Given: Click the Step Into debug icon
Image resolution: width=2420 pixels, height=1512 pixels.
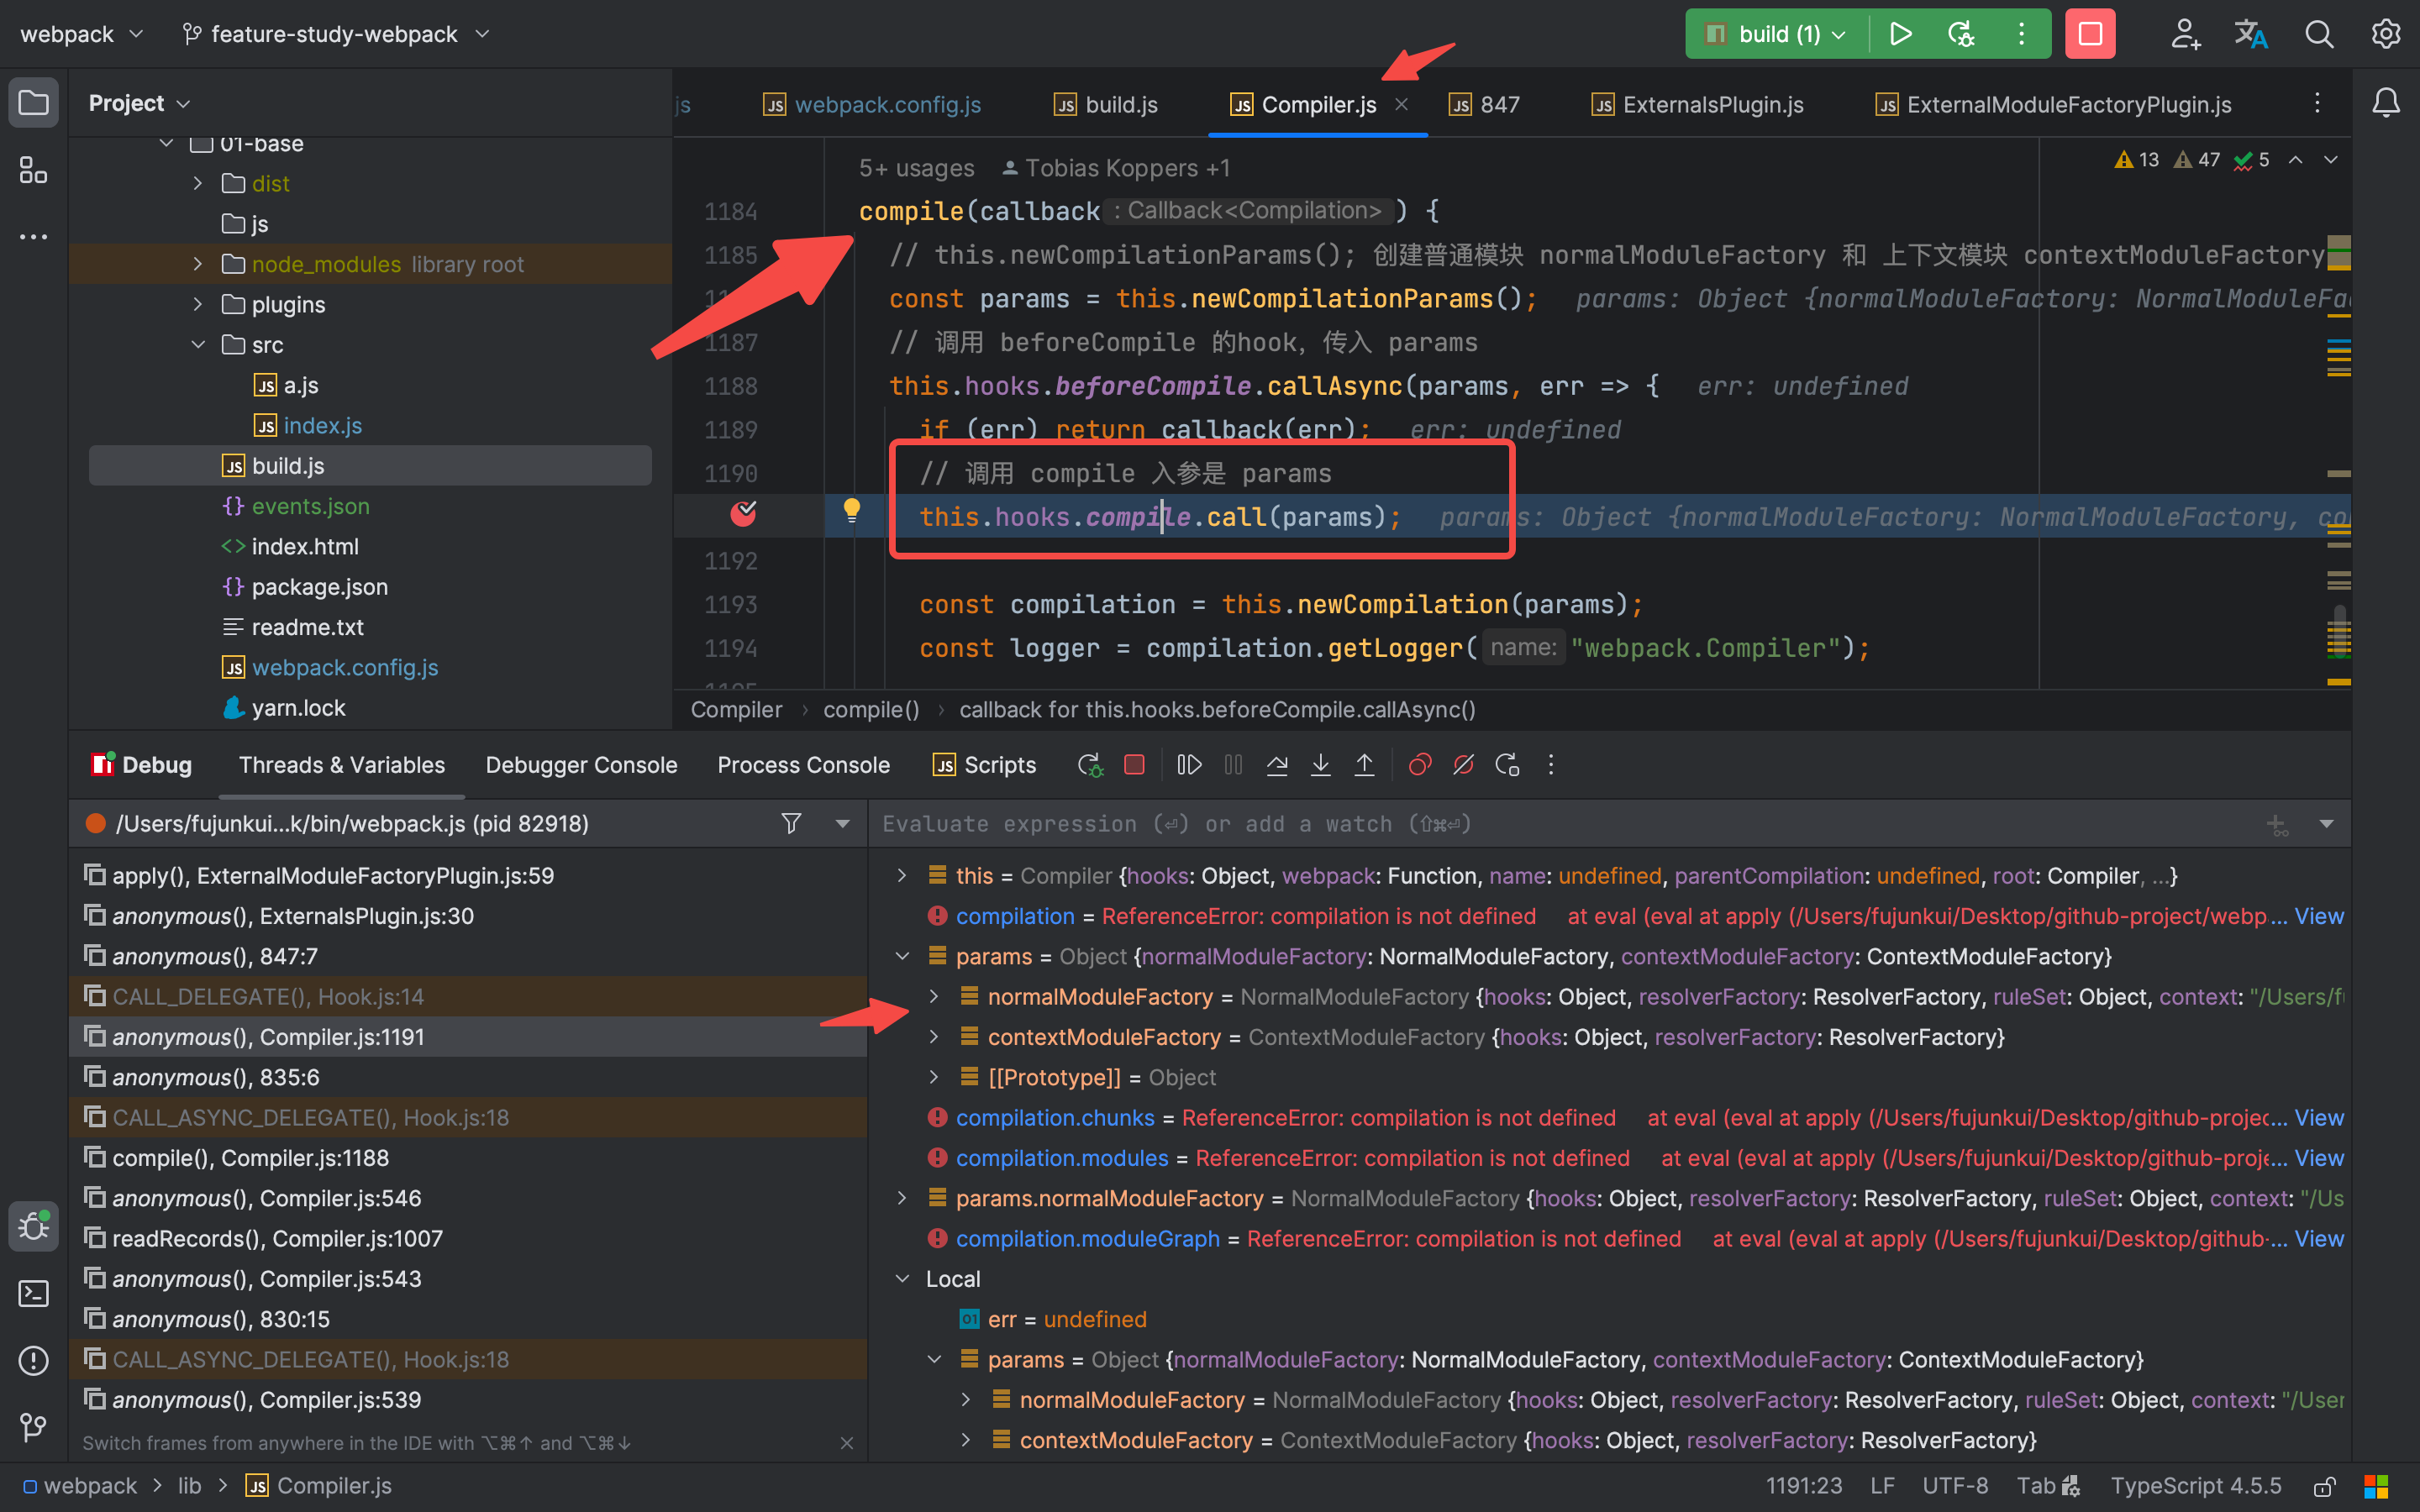Looking at the screenshot, I should pyautogui.click(x=1320, y=765).
